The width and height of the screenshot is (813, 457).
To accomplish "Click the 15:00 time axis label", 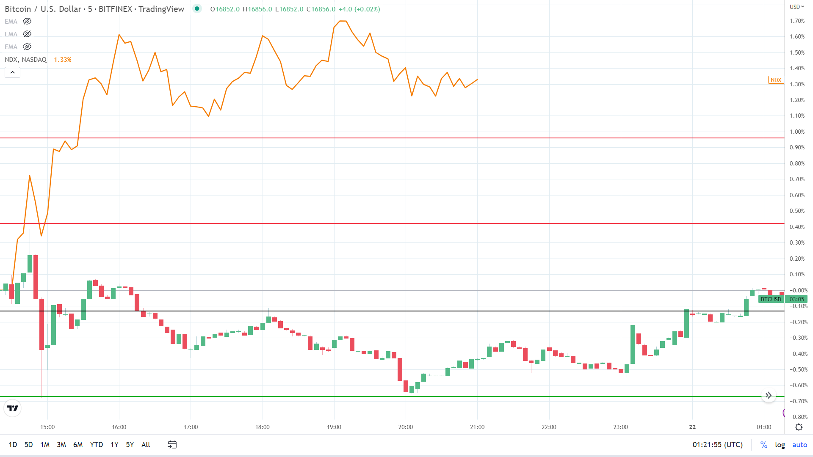I will (47, 427).
